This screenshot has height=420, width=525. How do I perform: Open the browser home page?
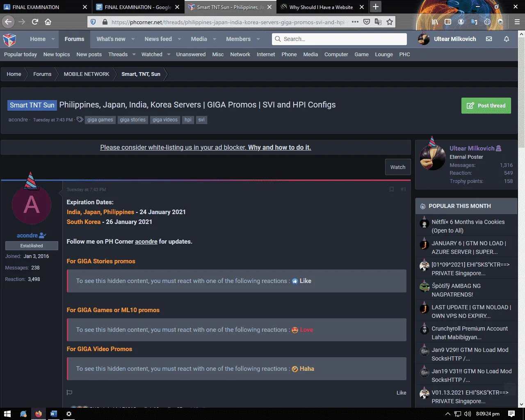click(48, 22)
